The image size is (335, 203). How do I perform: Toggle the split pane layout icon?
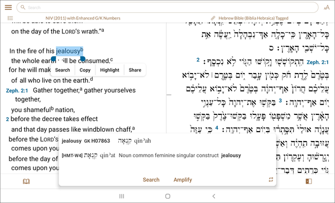click(309, 181)
